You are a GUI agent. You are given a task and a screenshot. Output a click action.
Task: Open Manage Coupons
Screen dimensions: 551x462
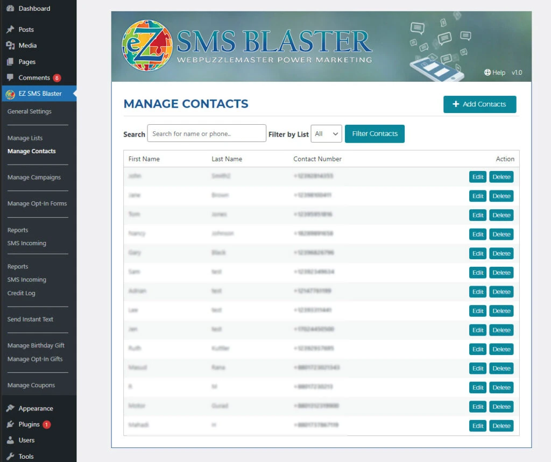pos(31,385)
